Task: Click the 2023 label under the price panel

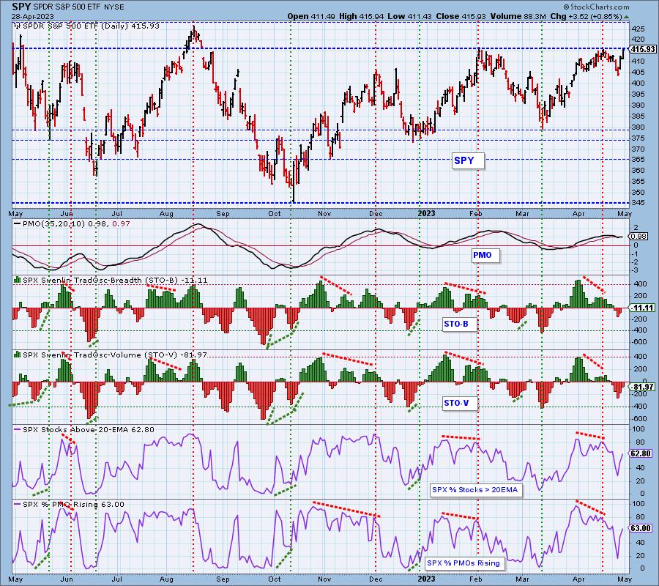Action: (426, 214)
